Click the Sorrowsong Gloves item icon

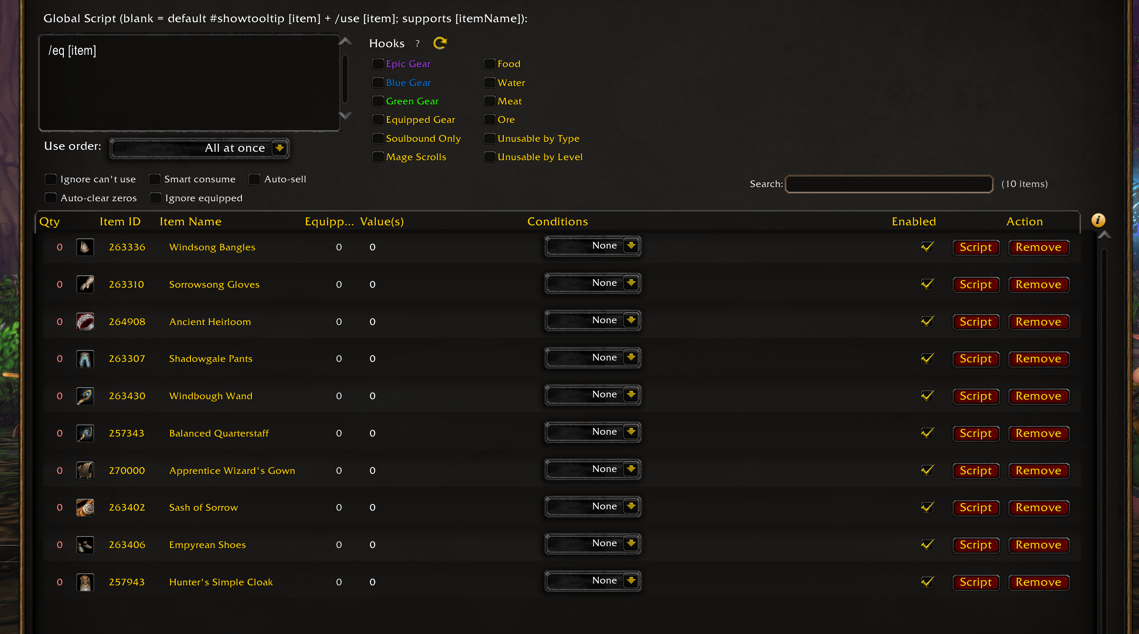pyautogui.click(x=85, y=284)
